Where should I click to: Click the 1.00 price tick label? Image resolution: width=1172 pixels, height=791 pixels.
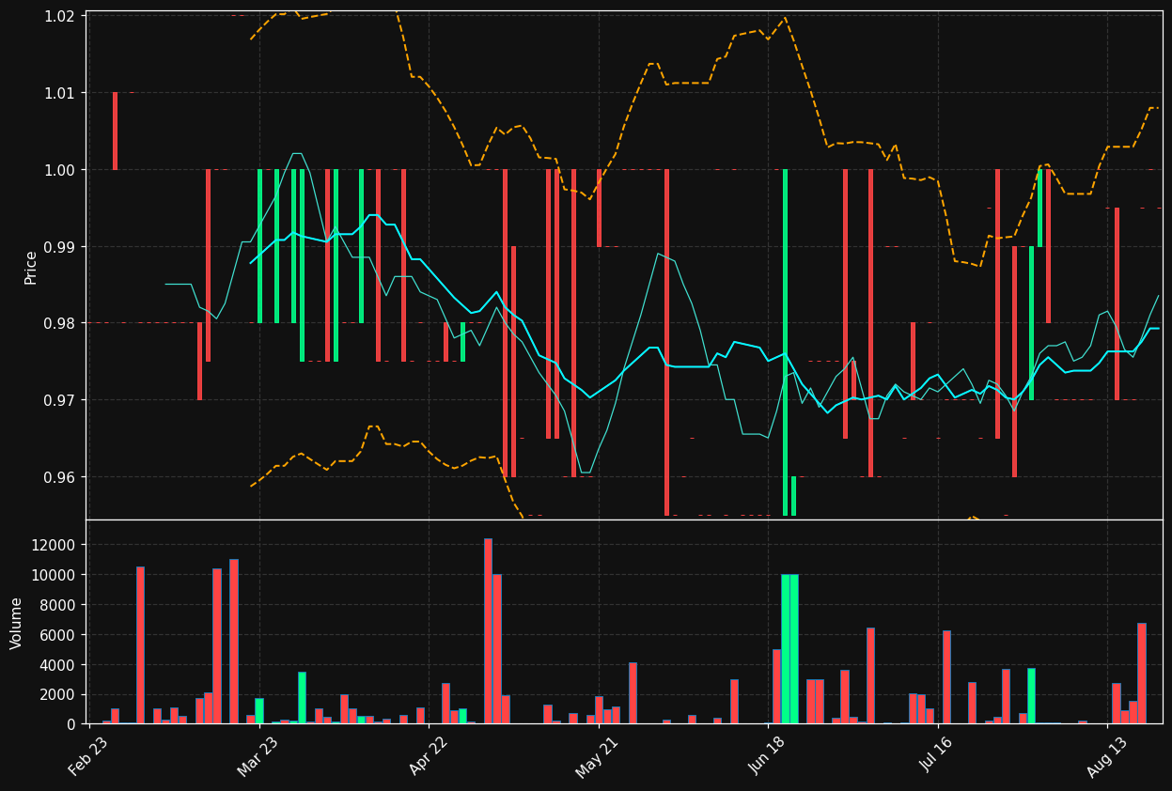coord(61,170)
